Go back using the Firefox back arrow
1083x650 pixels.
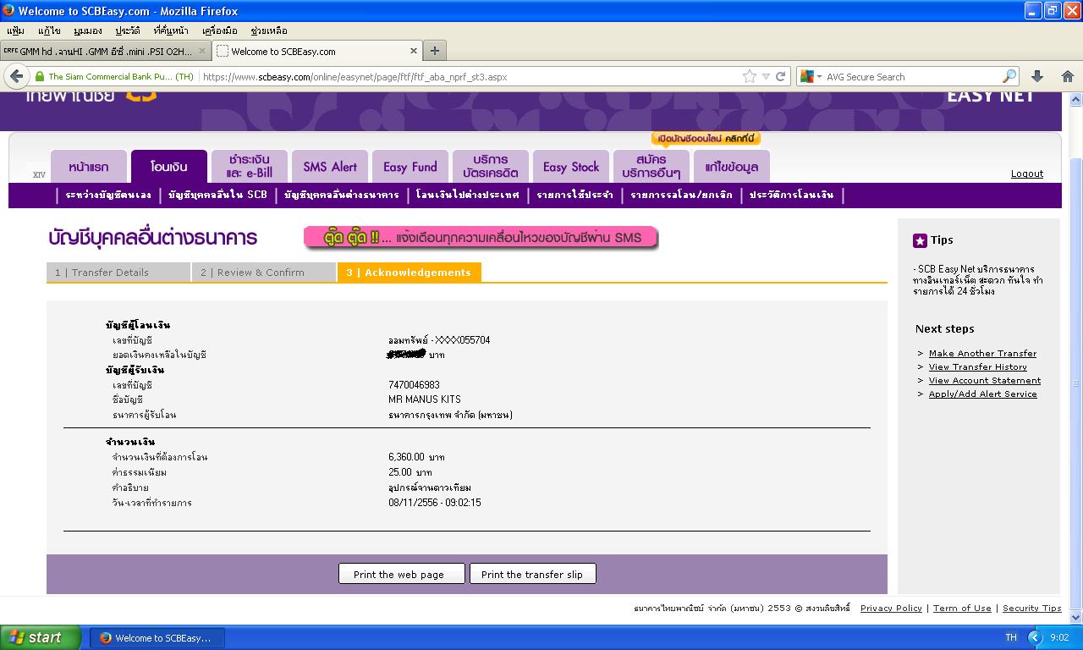tap(16, 76)
